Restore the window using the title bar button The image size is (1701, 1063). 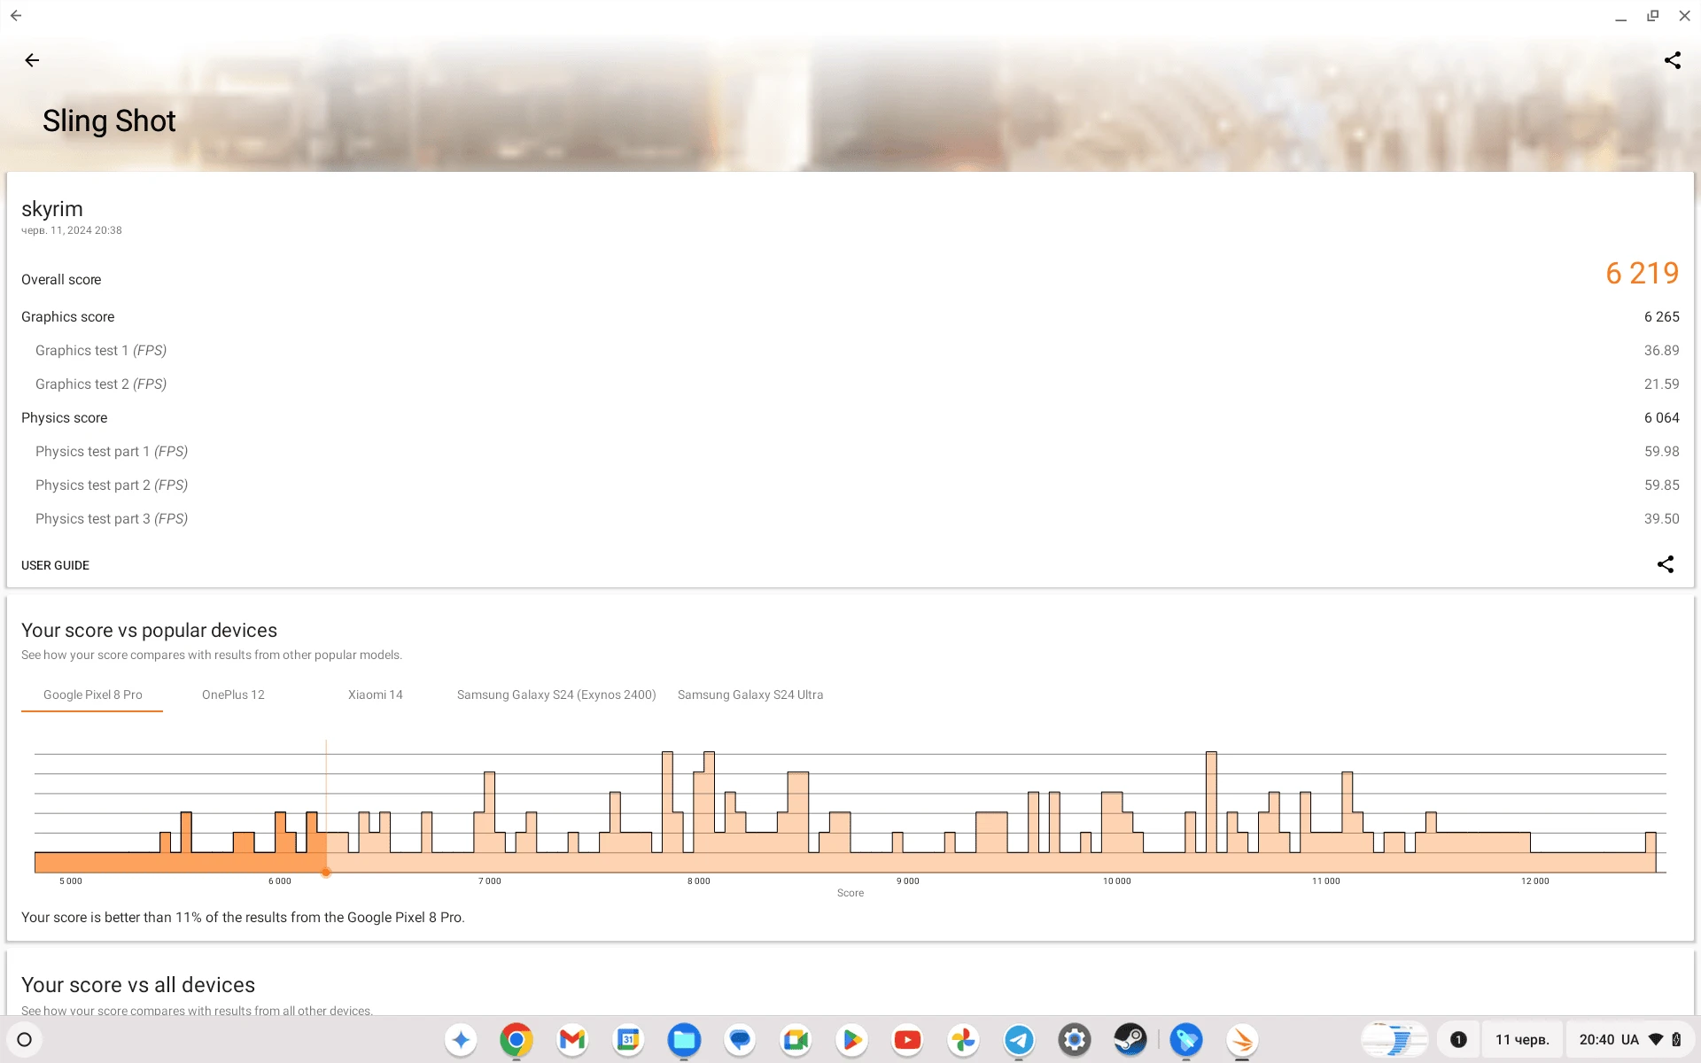[1652, 15]
